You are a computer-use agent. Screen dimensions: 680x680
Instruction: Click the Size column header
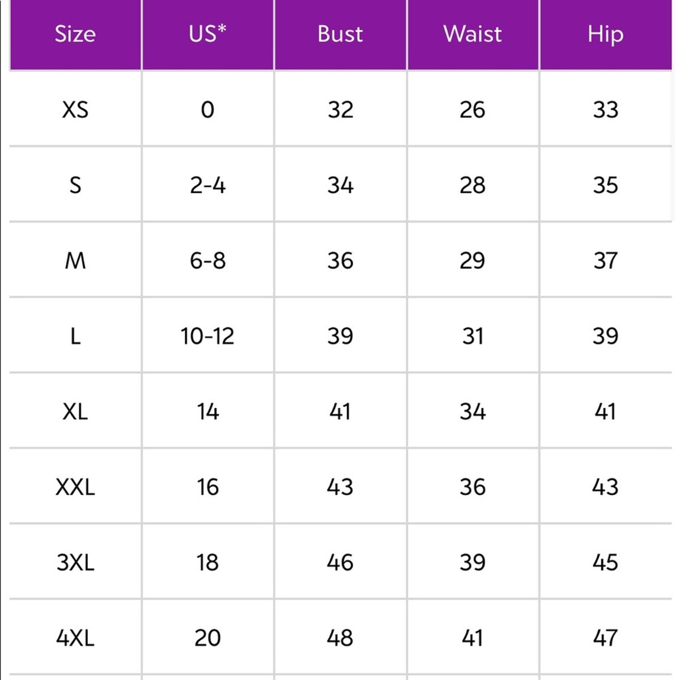tap(75, 34)
